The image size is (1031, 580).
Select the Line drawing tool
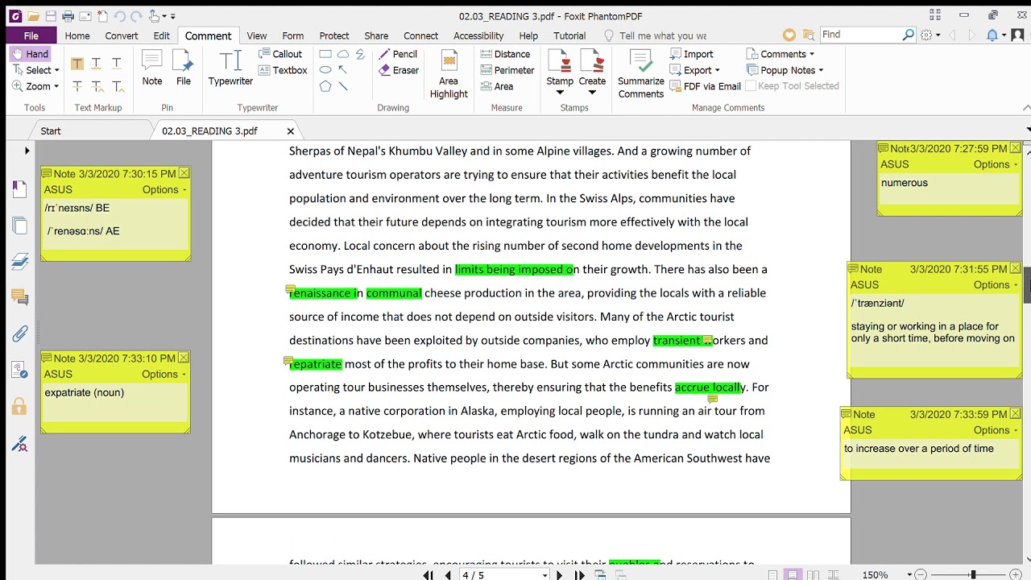[343, 86]
